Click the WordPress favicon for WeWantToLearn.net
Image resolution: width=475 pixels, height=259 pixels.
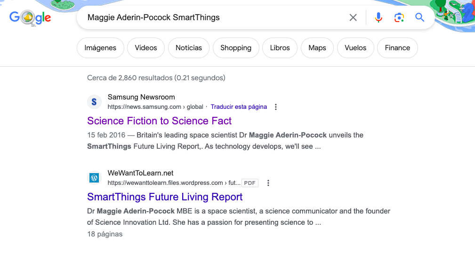click(94, 178)
